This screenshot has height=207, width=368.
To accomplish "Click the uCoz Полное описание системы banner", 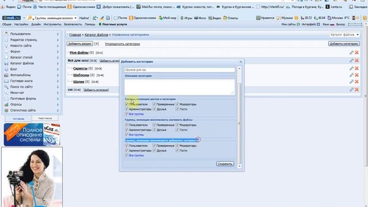I will pos(32,135).
